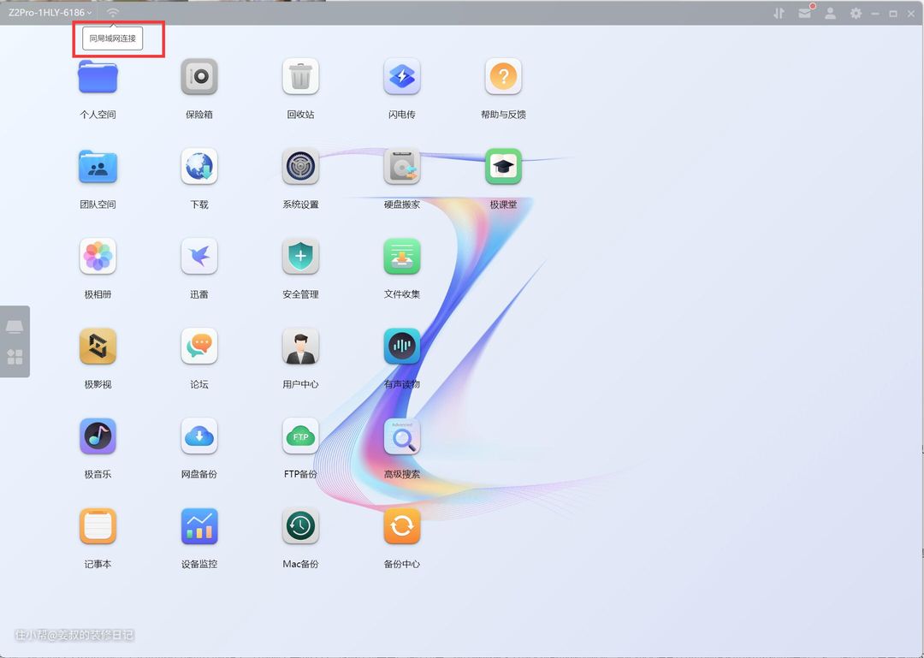Screen dimensions: 924x658
Task: Open 帮助与反馈 help icon
Action: click(x=503, y=77)
